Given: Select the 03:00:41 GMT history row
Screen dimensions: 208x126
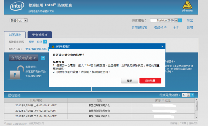Looking at the screenshot, I should (x=99, y=105).
